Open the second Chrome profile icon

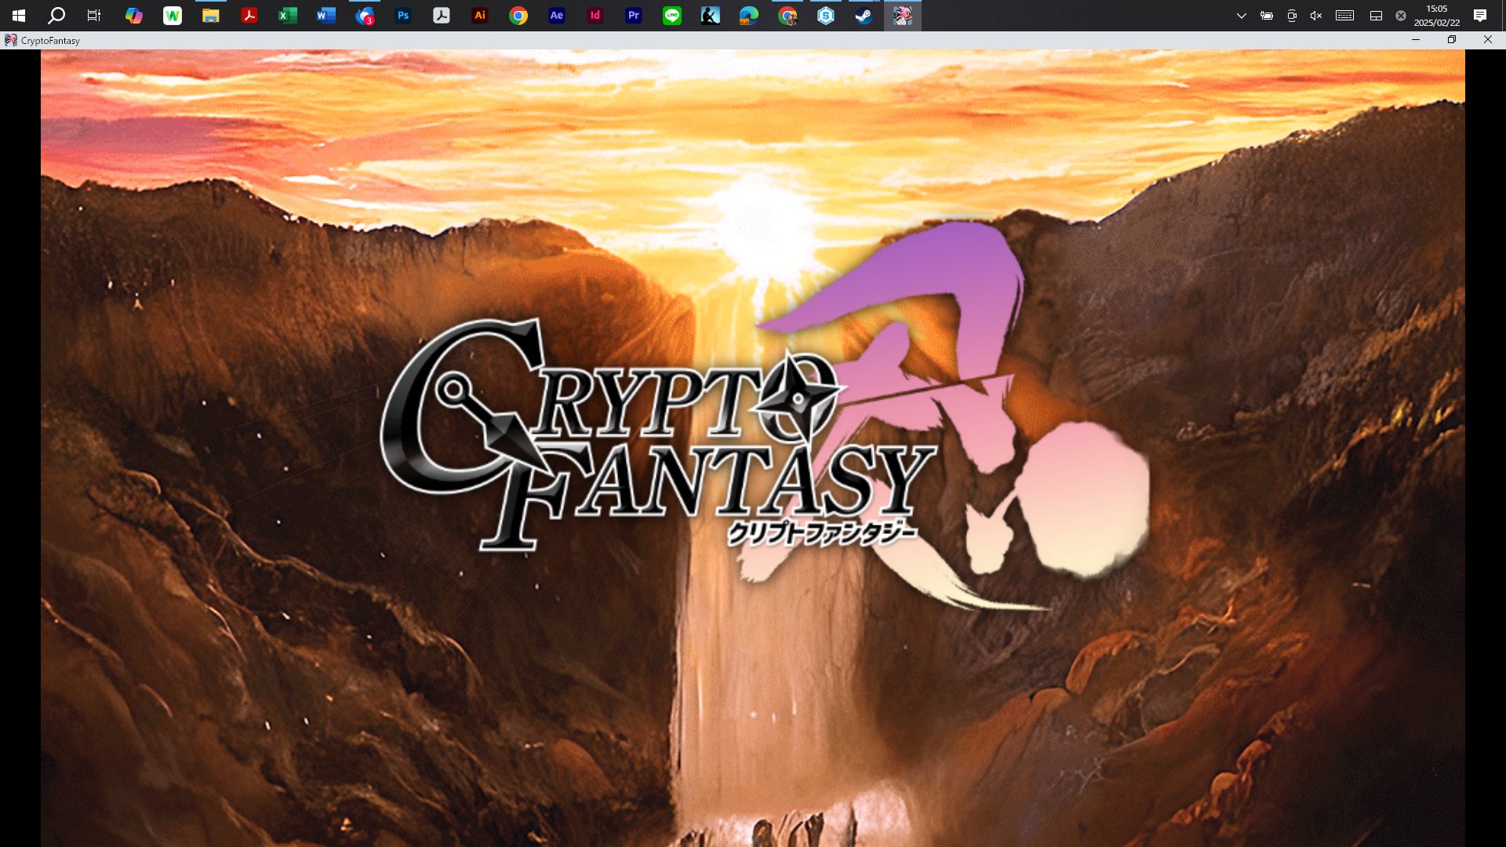788,16
